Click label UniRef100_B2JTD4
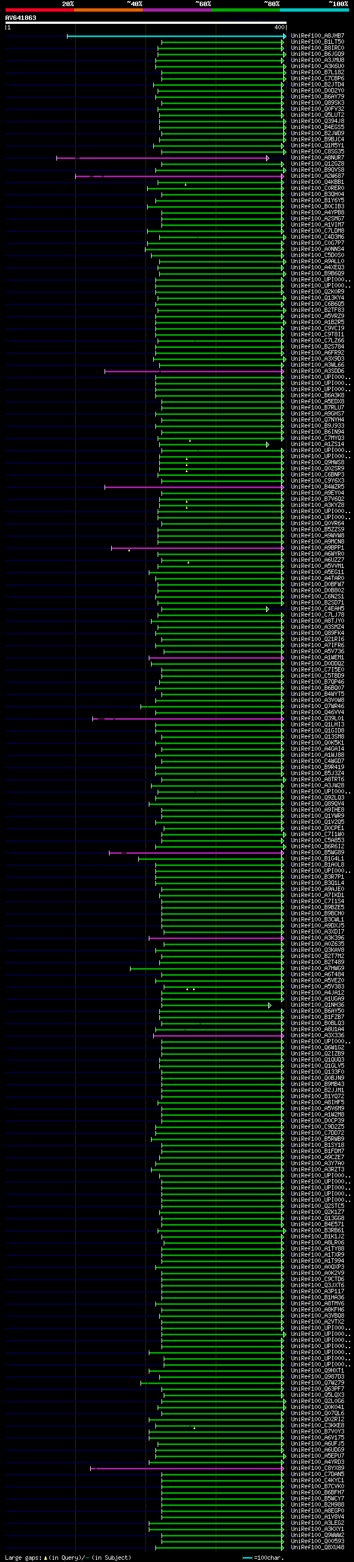 [x=317, y=85]
